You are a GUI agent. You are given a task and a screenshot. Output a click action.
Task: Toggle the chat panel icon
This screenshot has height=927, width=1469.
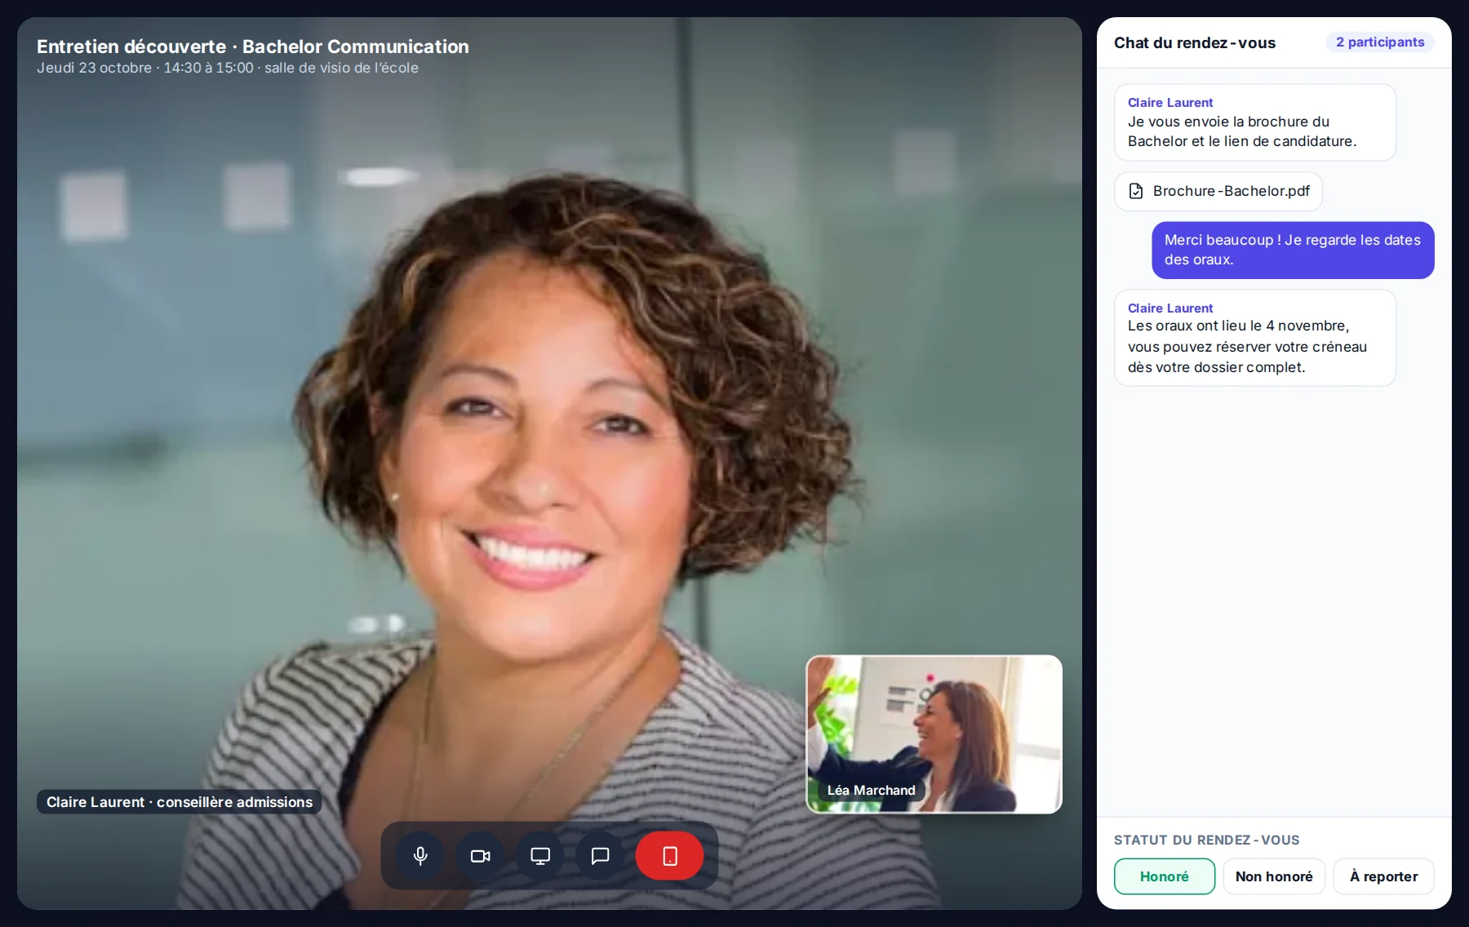point(600,856)
